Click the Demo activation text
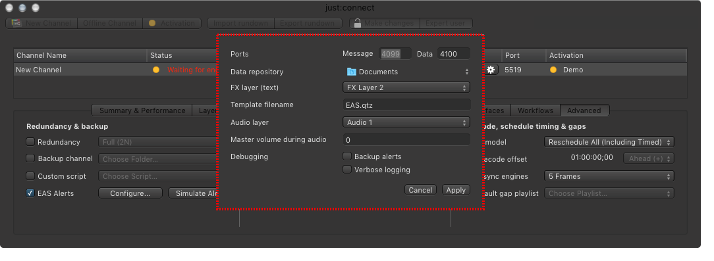Screen dimensions: 714x261 pos(573,70)
